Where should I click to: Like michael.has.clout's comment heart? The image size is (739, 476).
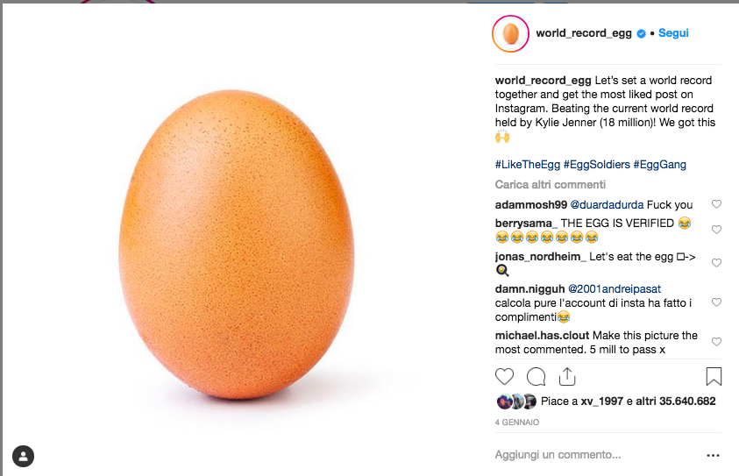pyautogui.click(x=716, y=342)
